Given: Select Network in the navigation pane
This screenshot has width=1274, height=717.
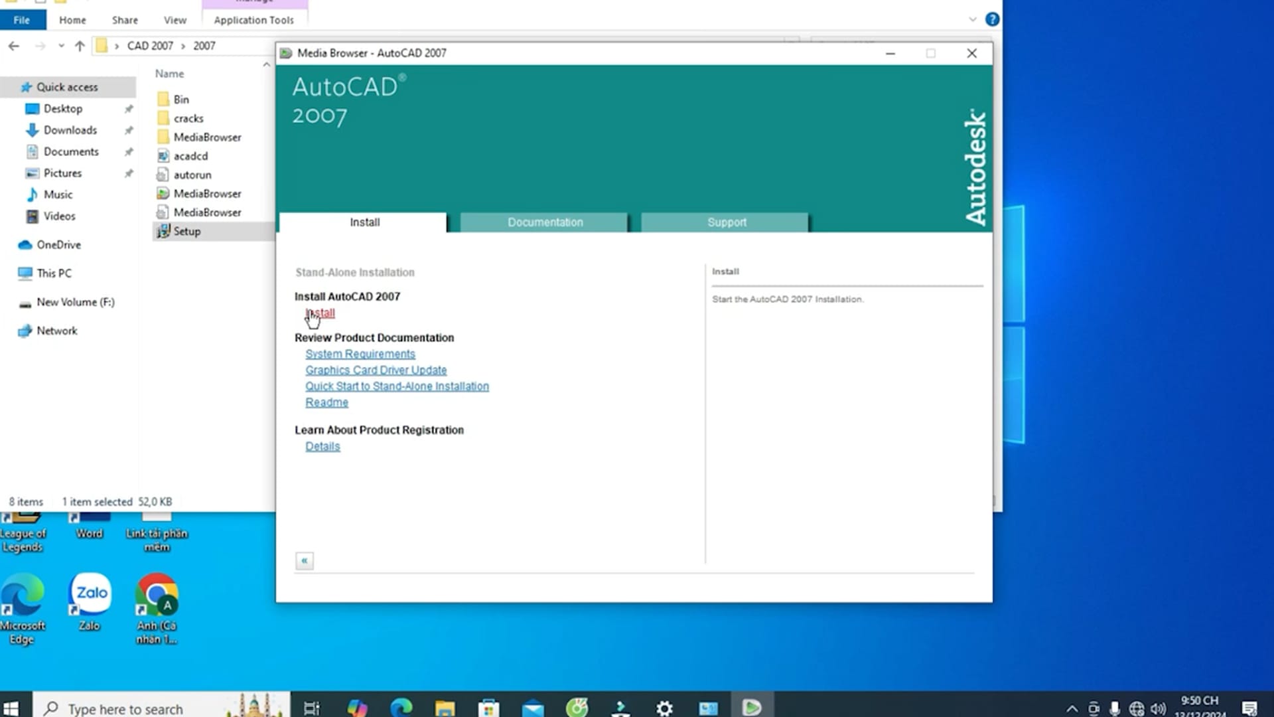Looking at the screenshot, I should (x=56, y=331).
